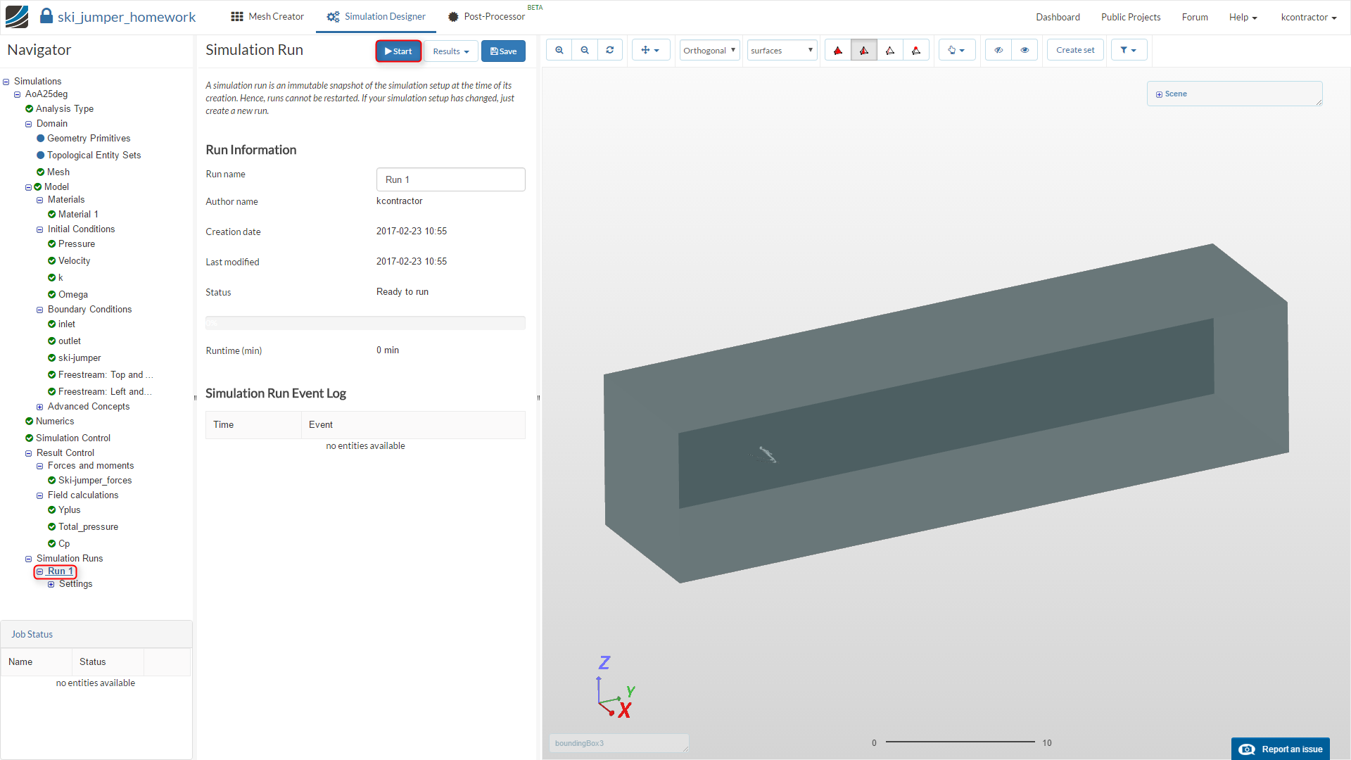Click the refresh view icon
The height and width of the screenshot is (760, 1351).
click(x=610, y=50)
